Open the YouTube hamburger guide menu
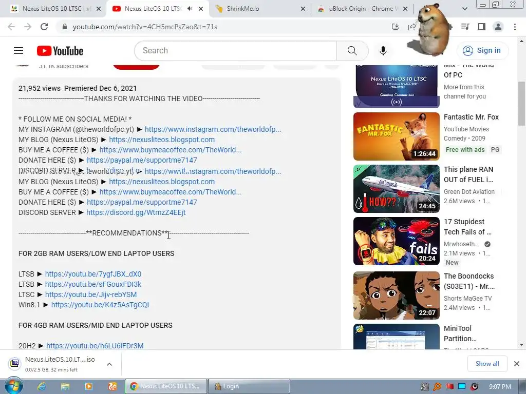 pyautogui.click(x=18, y=51)
